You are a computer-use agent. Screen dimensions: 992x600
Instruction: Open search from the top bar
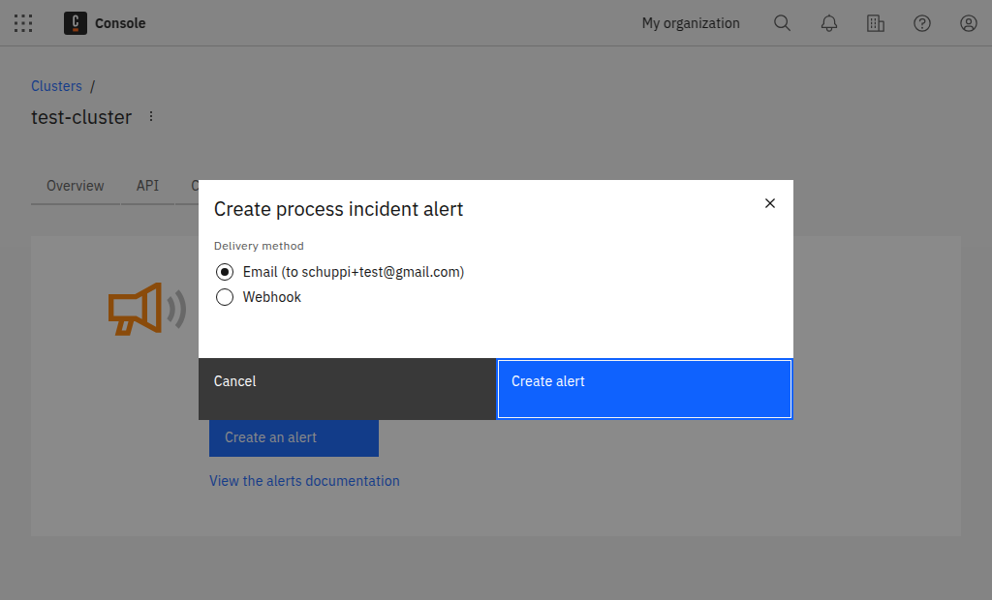(x=782, y=22)
